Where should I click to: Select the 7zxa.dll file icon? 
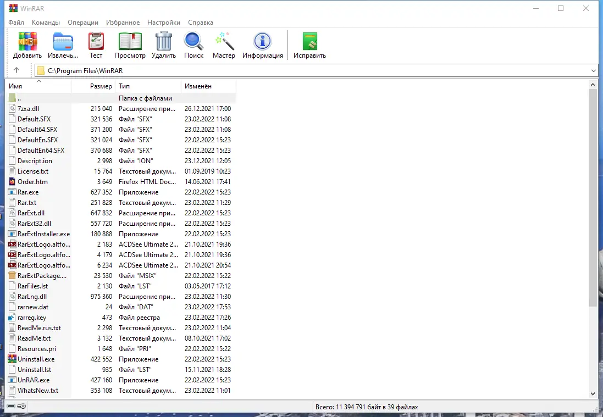(12, 108)
